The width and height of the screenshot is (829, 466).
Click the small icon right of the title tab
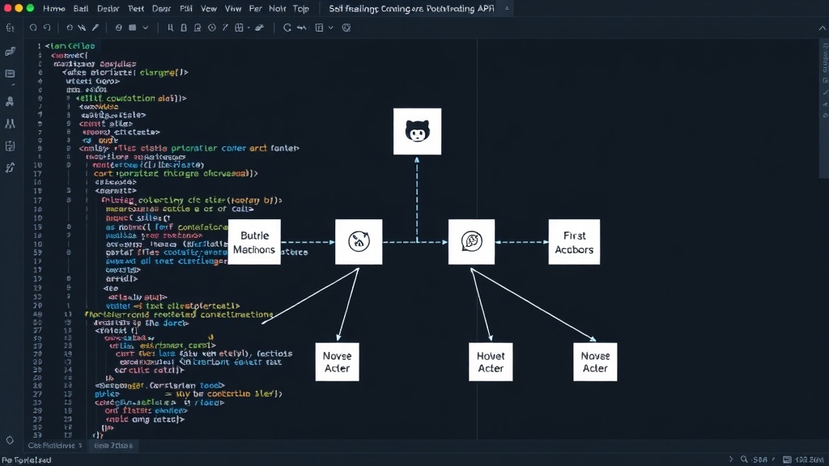(x=507, y=8)
